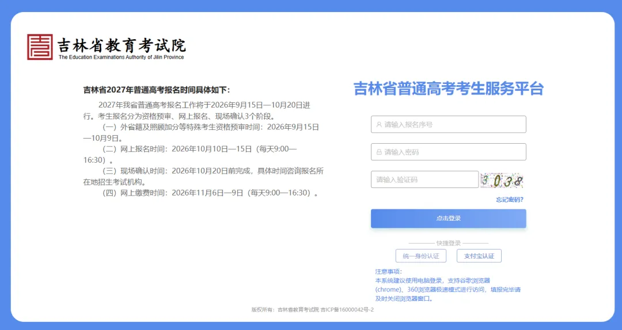Click the line about 外省籍及照顾加分 qualification pre-review

point(201,133)
